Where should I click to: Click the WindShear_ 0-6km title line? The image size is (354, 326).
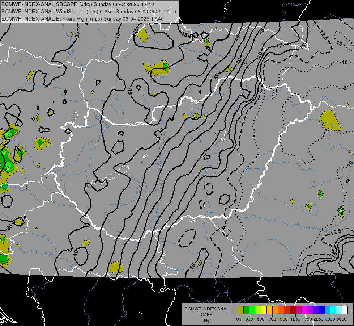(x=89, y=12)
